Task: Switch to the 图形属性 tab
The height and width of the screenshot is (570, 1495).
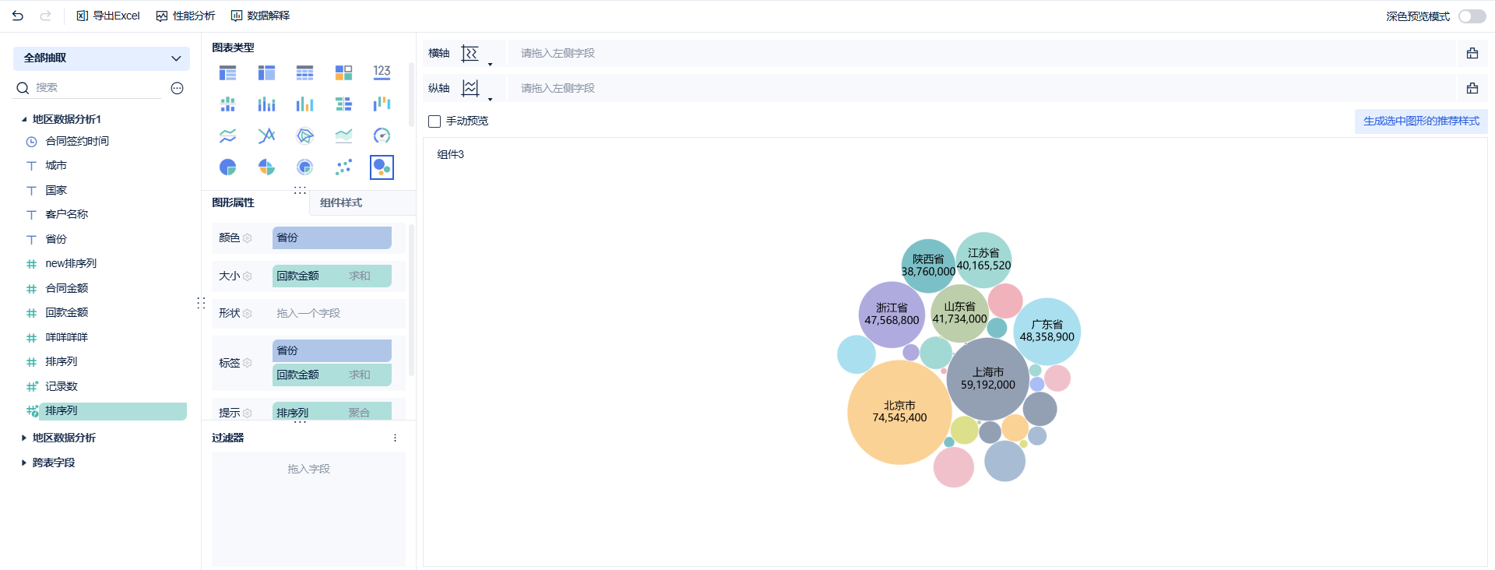Action: pyautogui.click(x=234, y=202)
